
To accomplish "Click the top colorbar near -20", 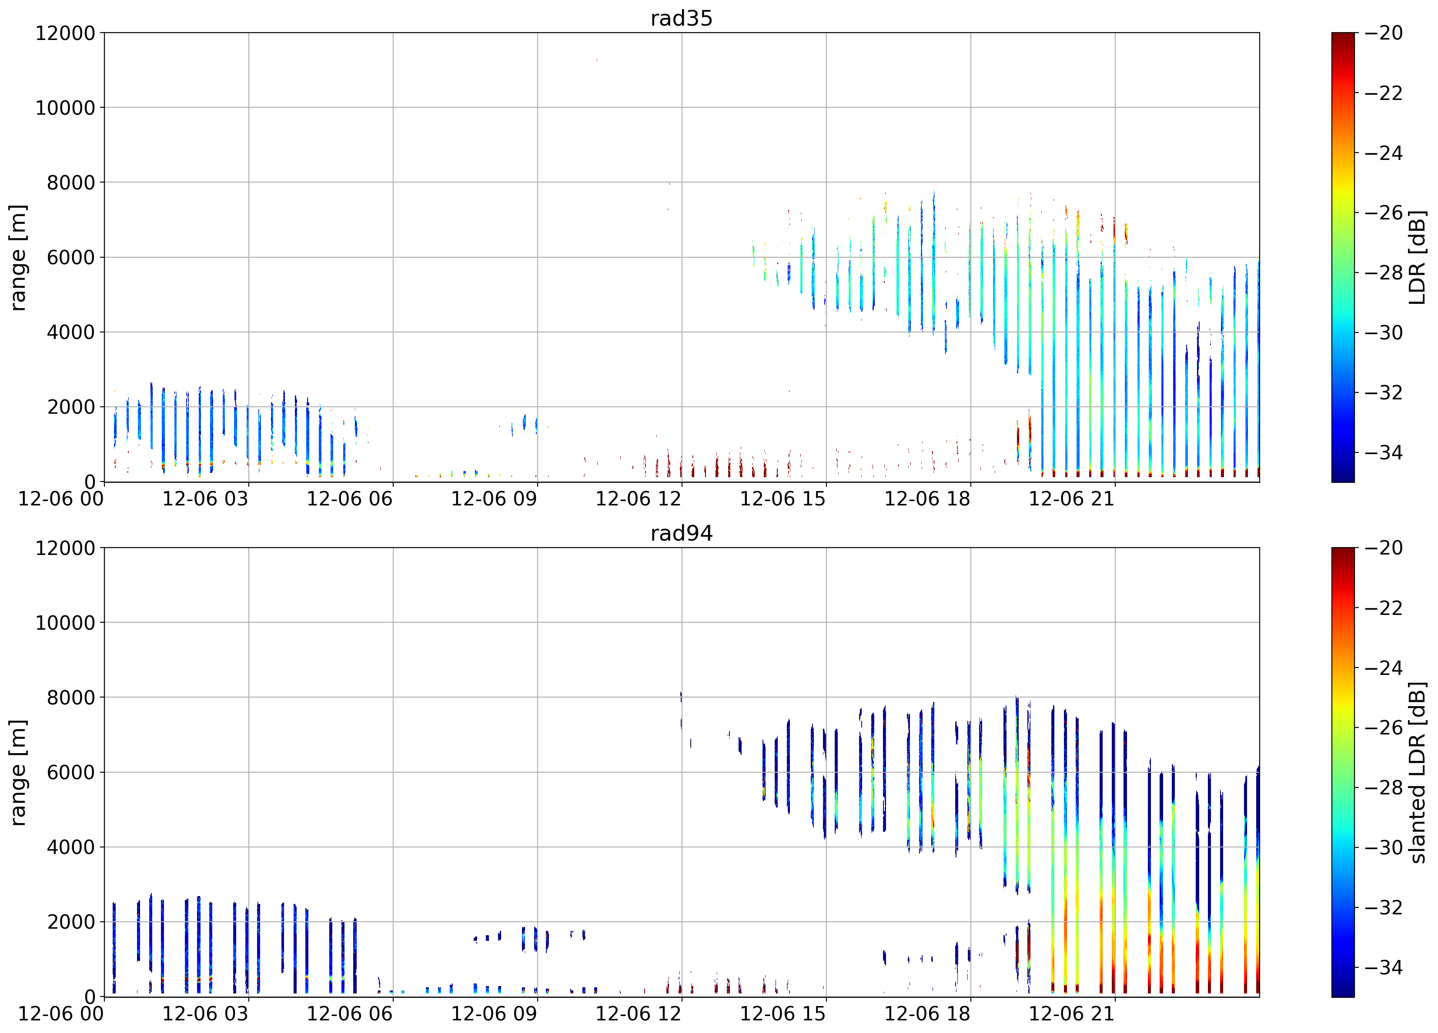I will (x=1343, y=36).
